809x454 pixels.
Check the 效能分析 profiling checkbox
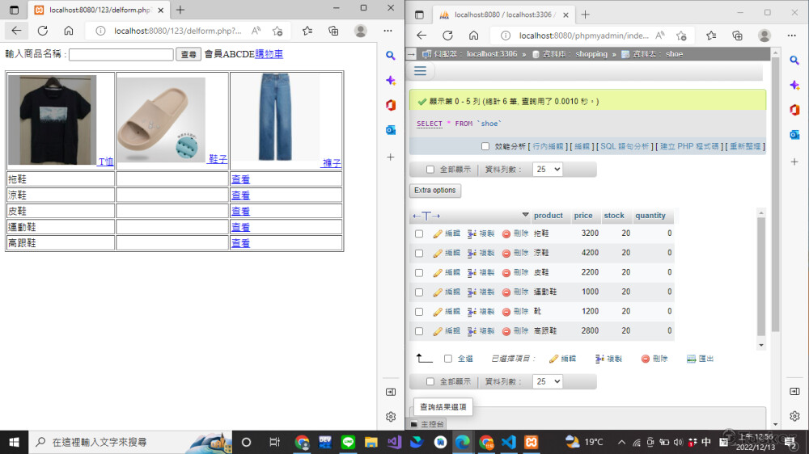point(485,146)
